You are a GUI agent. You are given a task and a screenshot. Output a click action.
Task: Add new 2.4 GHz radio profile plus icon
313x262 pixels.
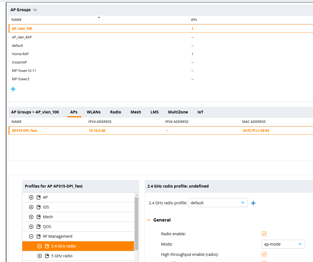click(253, 203)
